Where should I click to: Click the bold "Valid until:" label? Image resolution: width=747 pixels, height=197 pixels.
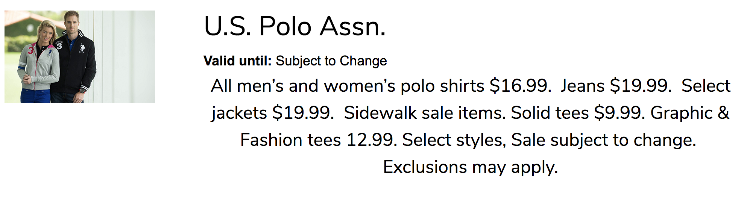(237, 61)
